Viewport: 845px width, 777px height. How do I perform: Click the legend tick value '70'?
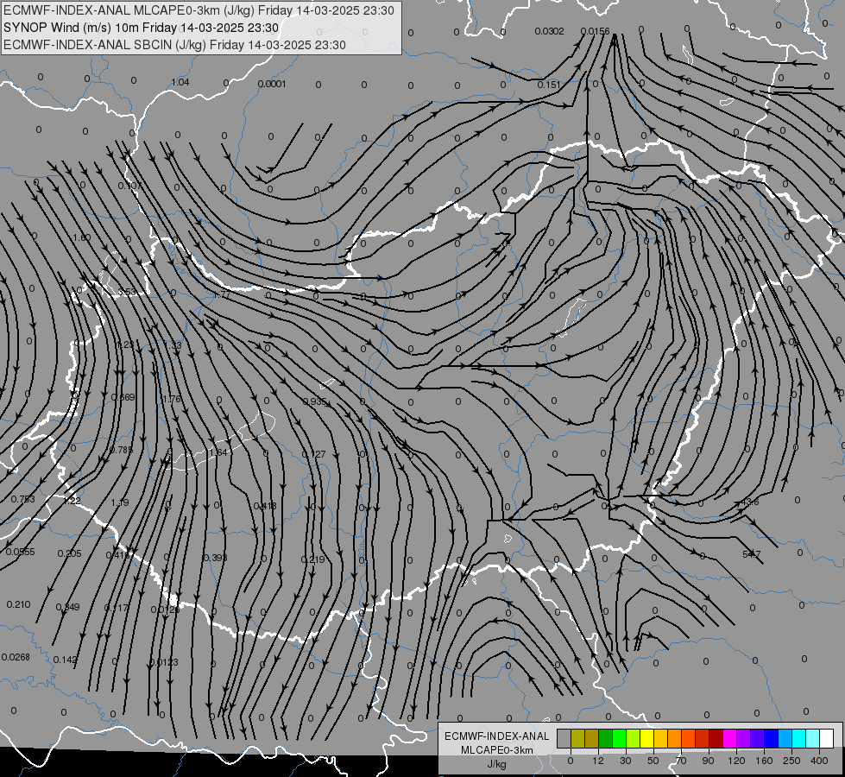coord(681,761)
